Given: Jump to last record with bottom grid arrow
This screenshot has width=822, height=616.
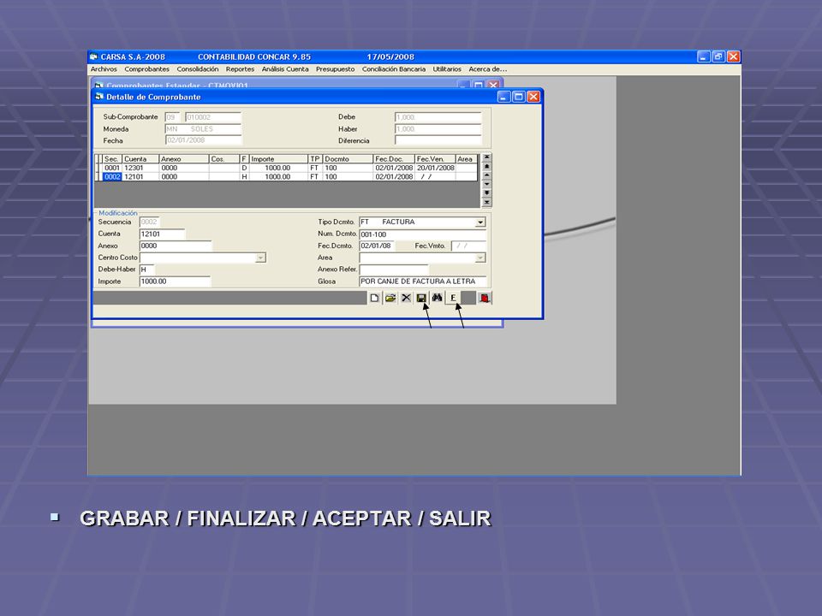Looking at the screenshot, I should point(486,202).
